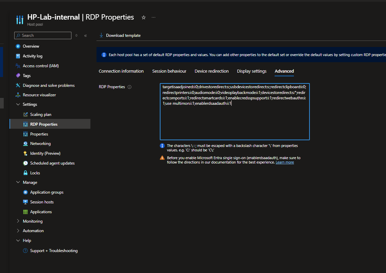Click the Overview globe icon
The width and height of the screenshot is (386, 273).
point(18,46)
